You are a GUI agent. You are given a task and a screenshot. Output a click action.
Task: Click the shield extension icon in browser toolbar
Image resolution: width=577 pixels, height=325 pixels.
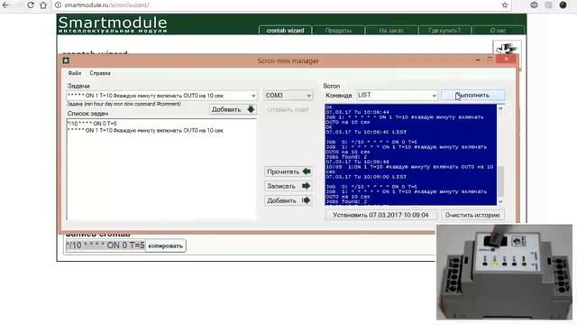point(534,5)
